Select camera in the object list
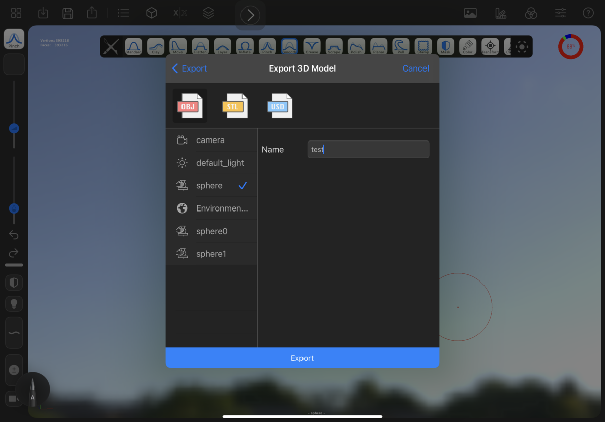 [211, 140]
